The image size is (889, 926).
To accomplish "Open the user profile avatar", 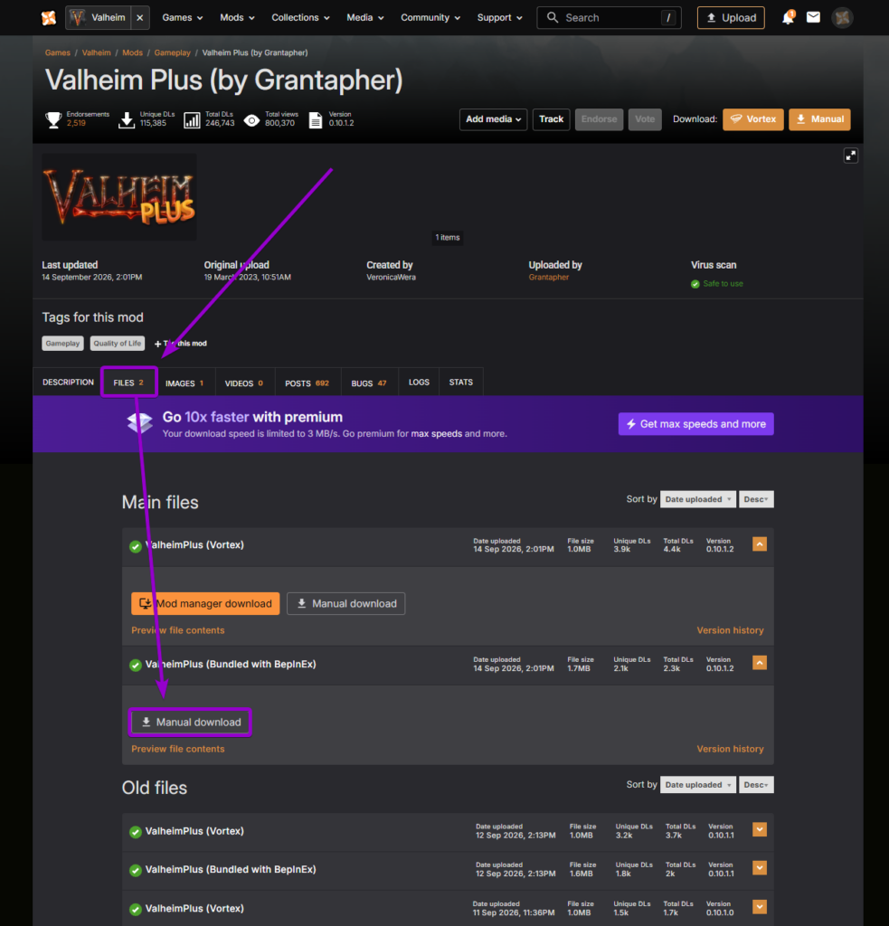I will 842,18.
